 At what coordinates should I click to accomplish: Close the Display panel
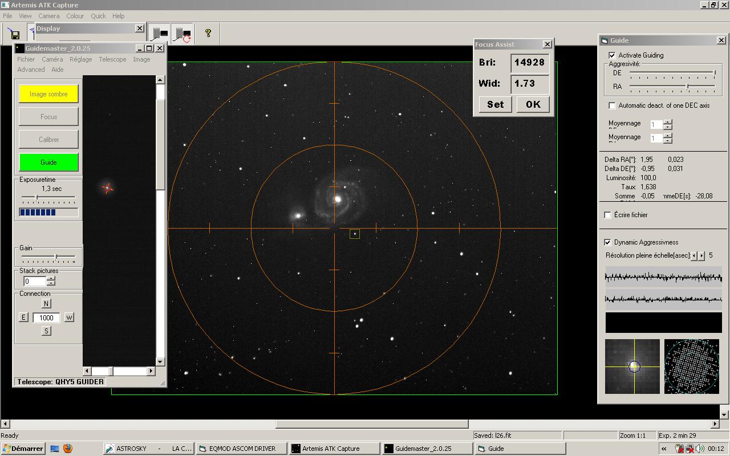140,28
